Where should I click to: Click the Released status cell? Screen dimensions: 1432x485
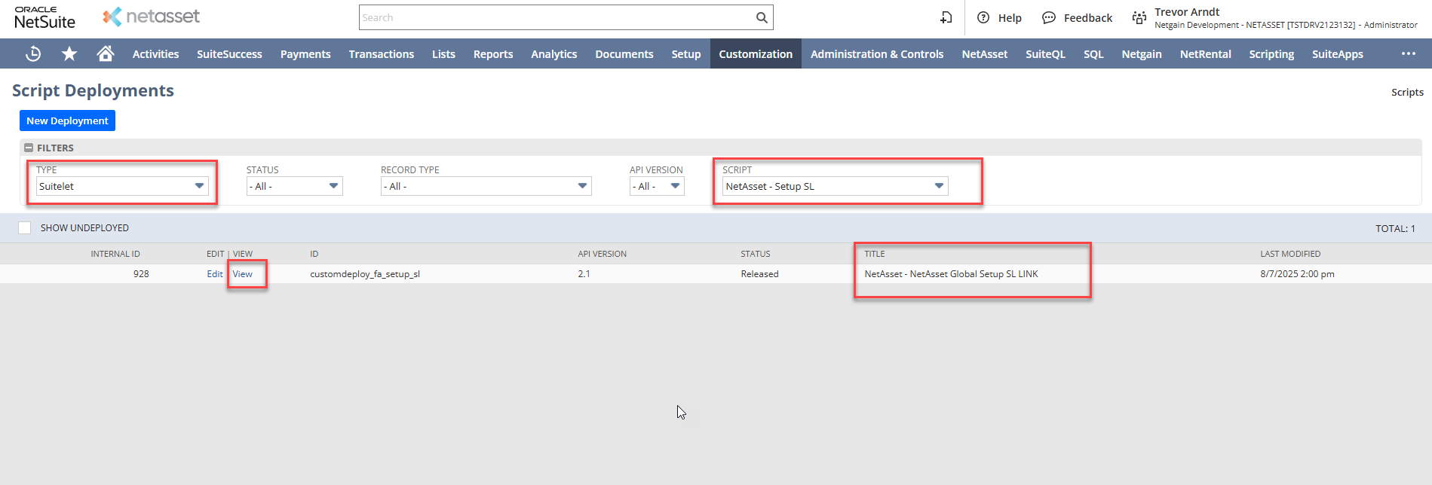click(x=759, y=274)
